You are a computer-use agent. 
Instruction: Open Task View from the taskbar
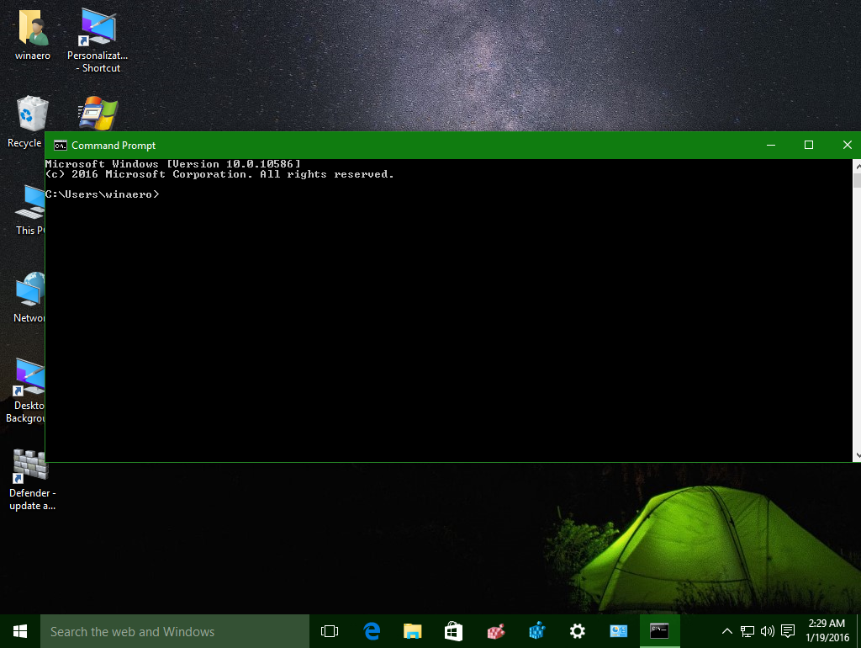(330, 631)
